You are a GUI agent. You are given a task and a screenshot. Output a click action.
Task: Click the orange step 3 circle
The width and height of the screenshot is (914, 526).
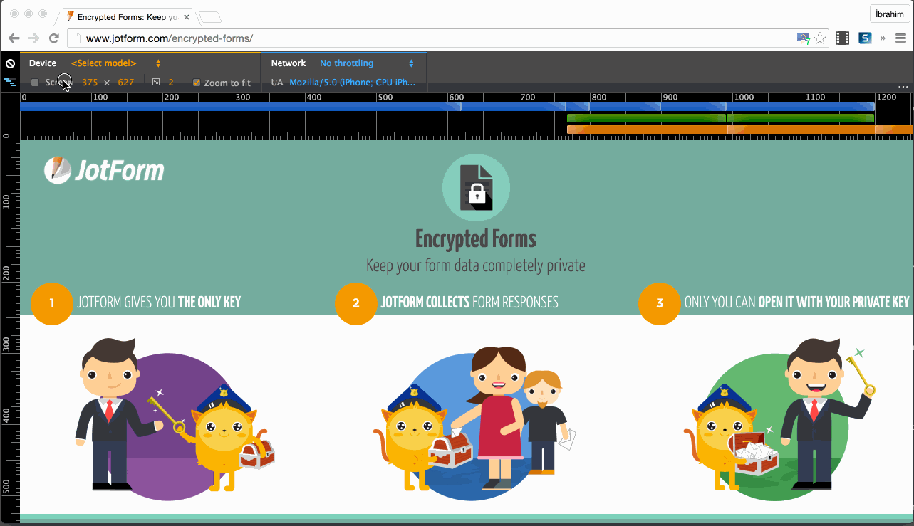point(660,303)
